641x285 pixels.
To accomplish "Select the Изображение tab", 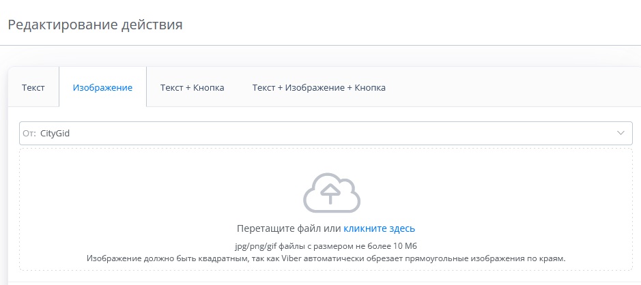I will tap(102, 87).
